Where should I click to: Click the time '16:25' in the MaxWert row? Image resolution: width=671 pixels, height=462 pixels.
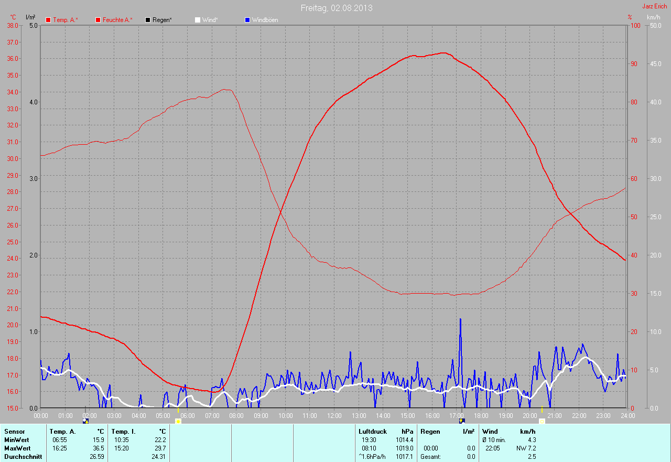click(x=60, y=448)
